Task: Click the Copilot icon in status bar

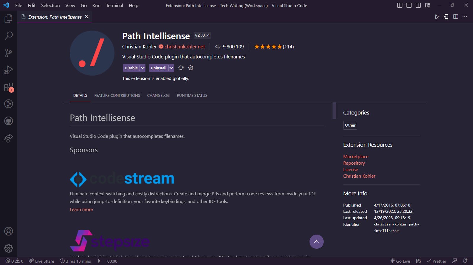Action: [x=418, y=261]
